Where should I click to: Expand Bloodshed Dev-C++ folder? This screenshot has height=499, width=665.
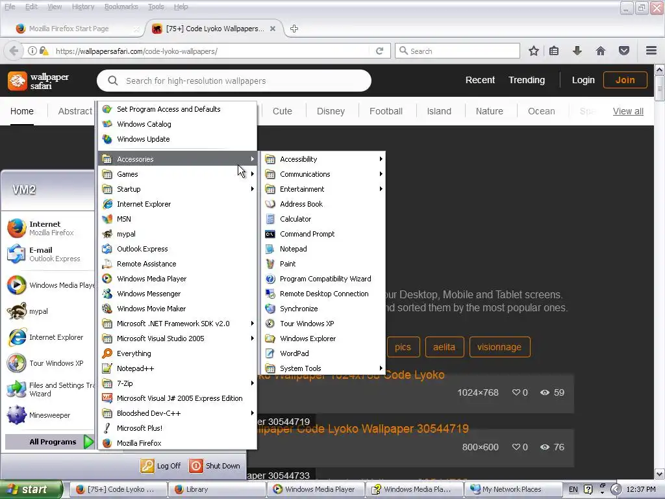pos(177,413)
